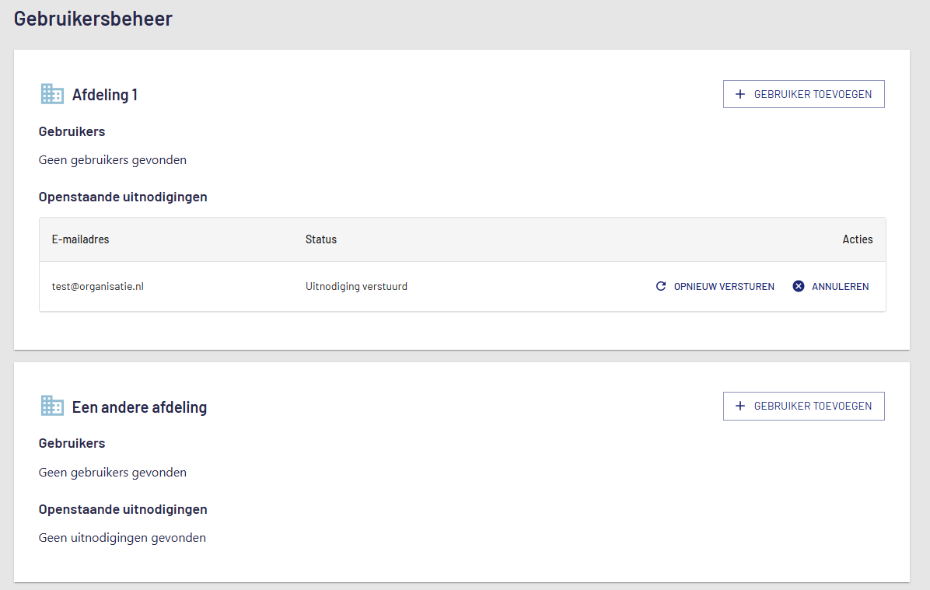Viewport: 930px width, 590px height.
Task: Click the E-mailadres column header
Action: point(81,239)
